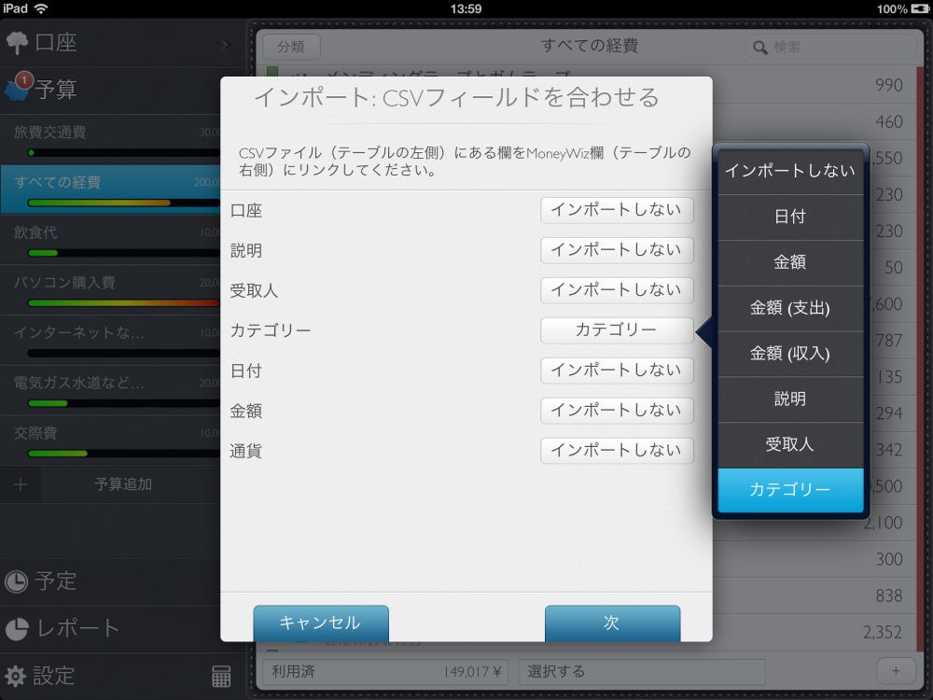This screenshot has height=700, width=933.
Task: Tap the 交際費 progress bar
Action: pyautogui.click(x=124, y=455)
